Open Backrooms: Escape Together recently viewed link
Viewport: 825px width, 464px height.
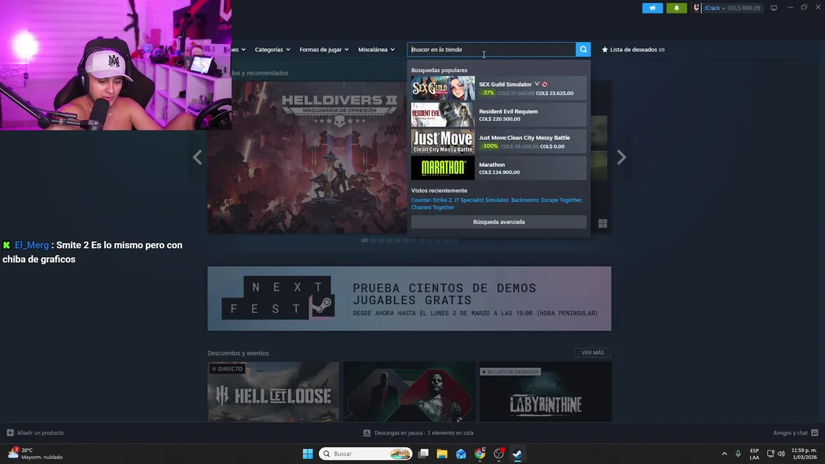(547, 200)
